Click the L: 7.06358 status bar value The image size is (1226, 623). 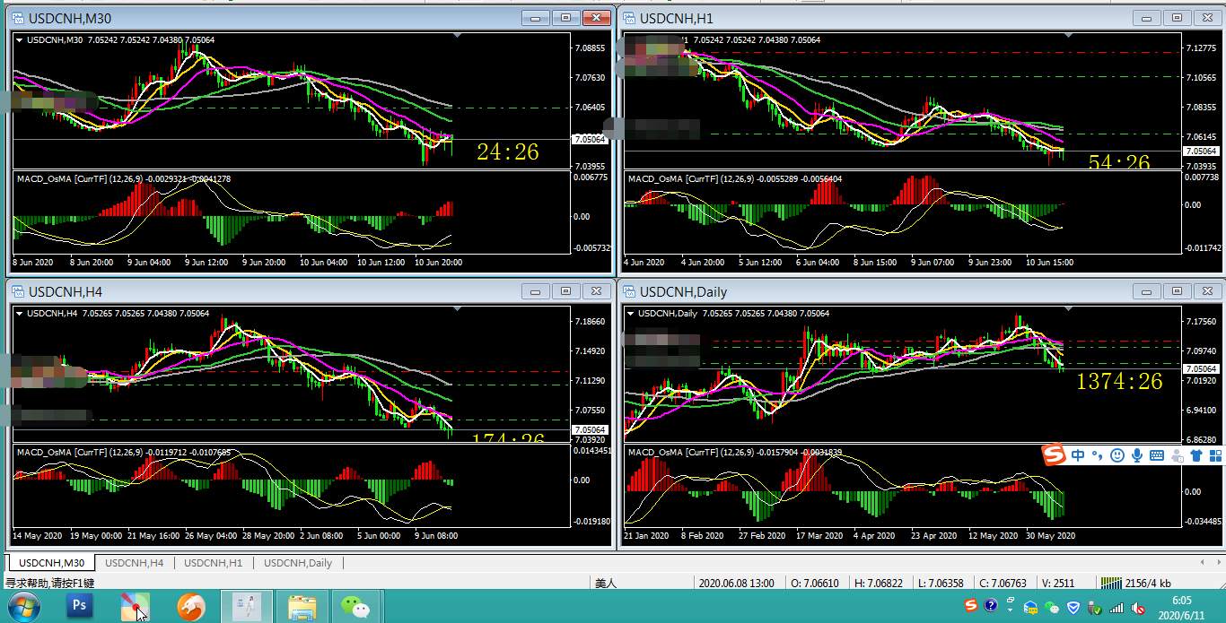tap(939, 583)
